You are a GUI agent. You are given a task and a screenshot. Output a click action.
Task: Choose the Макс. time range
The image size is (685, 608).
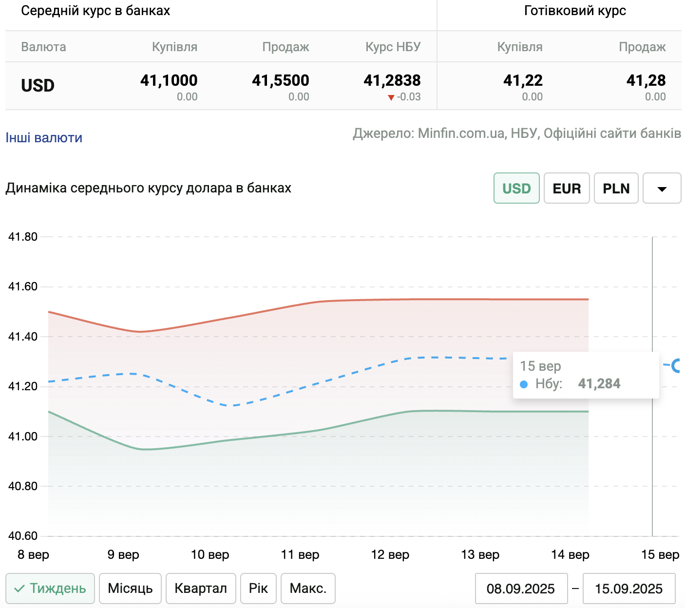tap(308, 589)
